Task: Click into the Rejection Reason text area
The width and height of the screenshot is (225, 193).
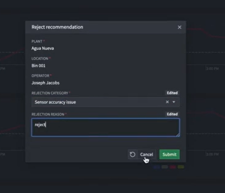Action: coord(105,127)
